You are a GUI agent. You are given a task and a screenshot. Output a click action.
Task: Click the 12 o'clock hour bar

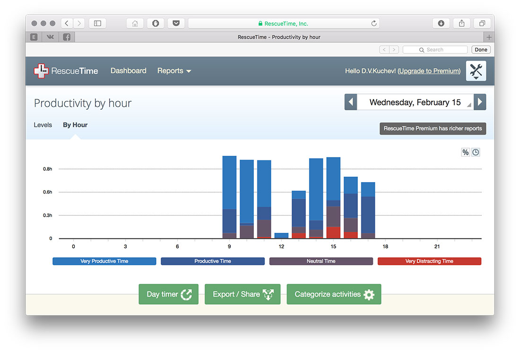pyautogui.click(x=282, y=236)
